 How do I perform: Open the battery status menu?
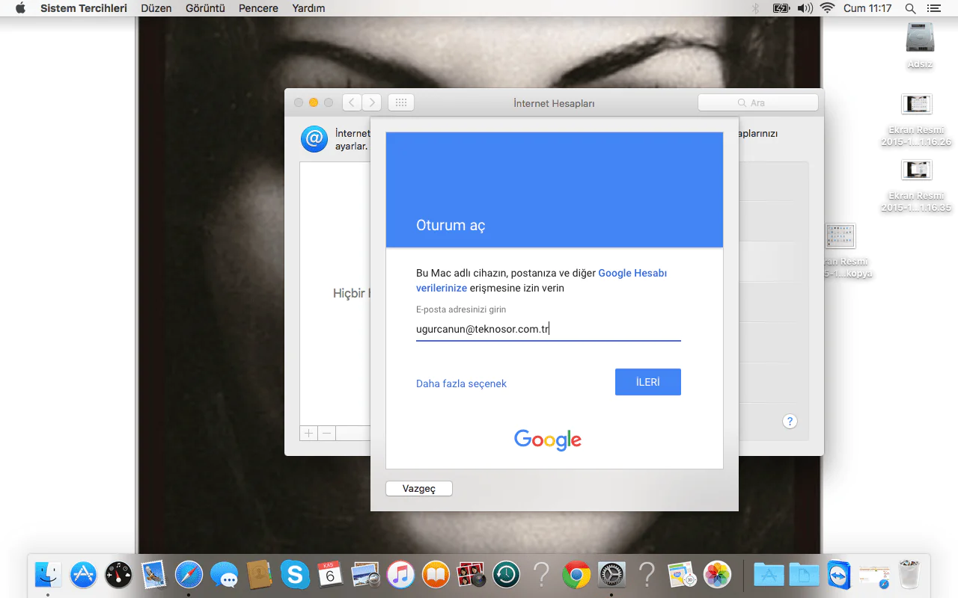781,8
